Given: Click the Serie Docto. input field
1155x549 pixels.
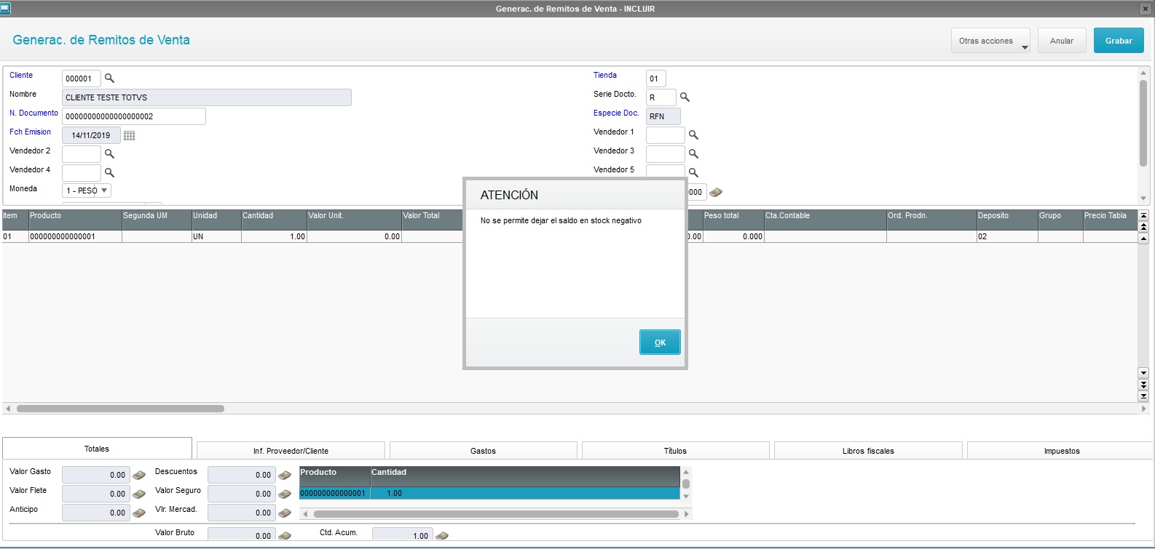Looking at the screenshot, I should coord(661,97).
